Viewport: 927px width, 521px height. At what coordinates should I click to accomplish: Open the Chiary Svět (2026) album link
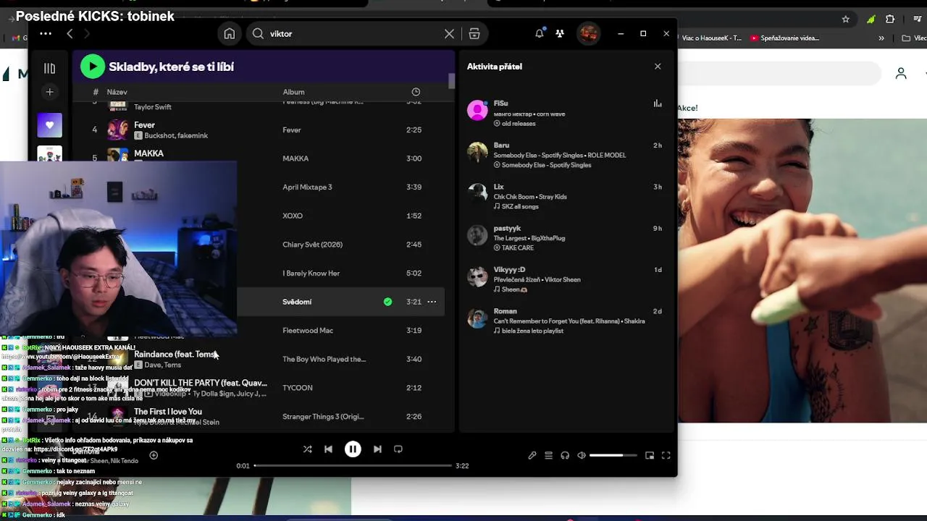point(311,245)
